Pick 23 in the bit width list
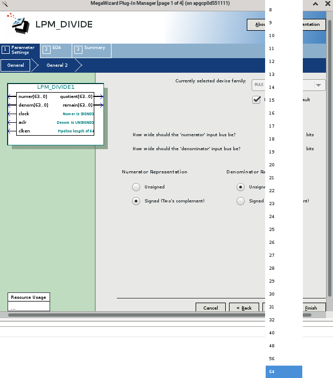The image size is (333, 378). [x=284, y=204]
